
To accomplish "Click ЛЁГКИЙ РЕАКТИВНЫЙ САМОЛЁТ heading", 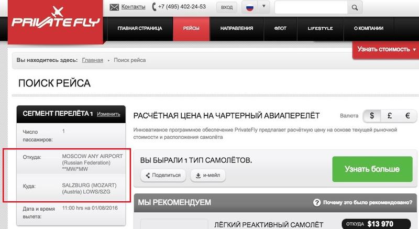I will [x=269, y=225].
